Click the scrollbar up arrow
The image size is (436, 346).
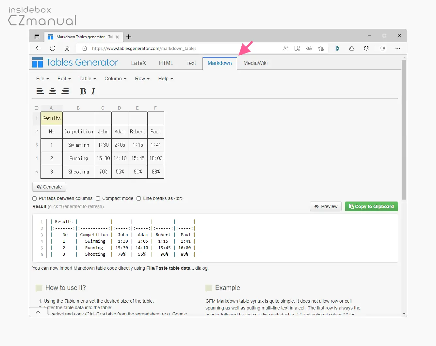coord(404,58)
